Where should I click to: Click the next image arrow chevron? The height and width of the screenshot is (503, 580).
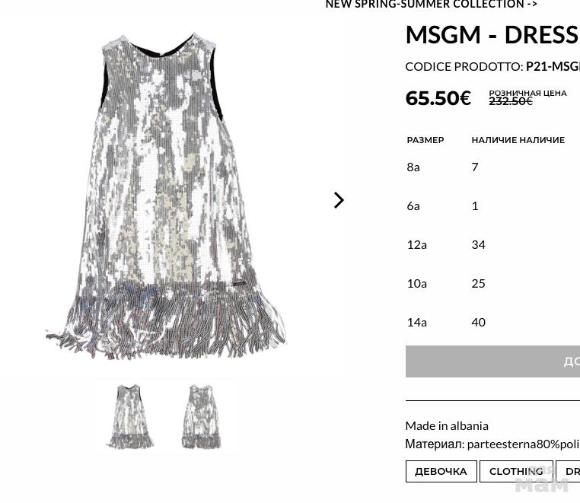[339, 200]
